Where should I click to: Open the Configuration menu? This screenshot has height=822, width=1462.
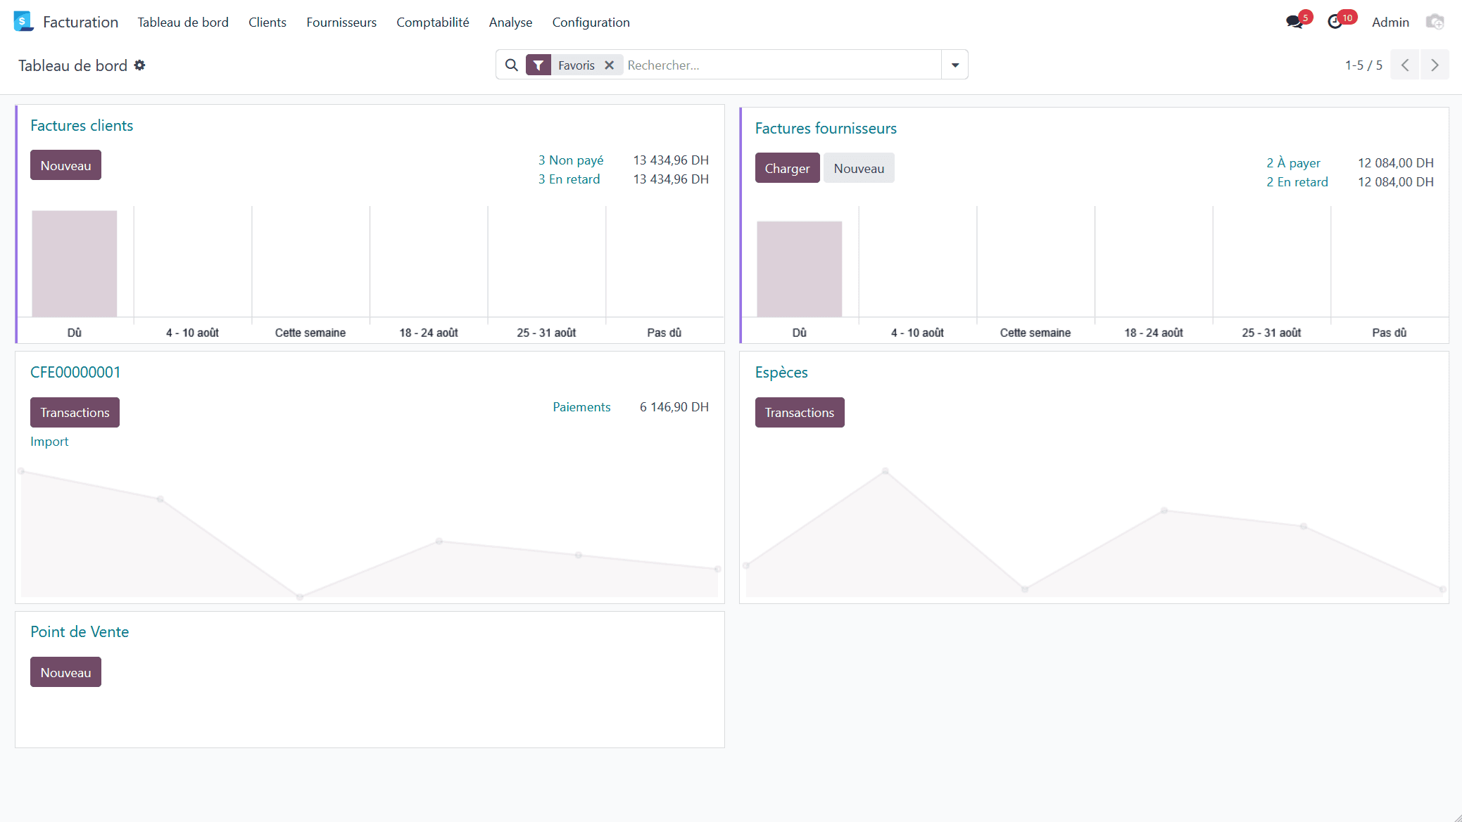click(591, 23)
